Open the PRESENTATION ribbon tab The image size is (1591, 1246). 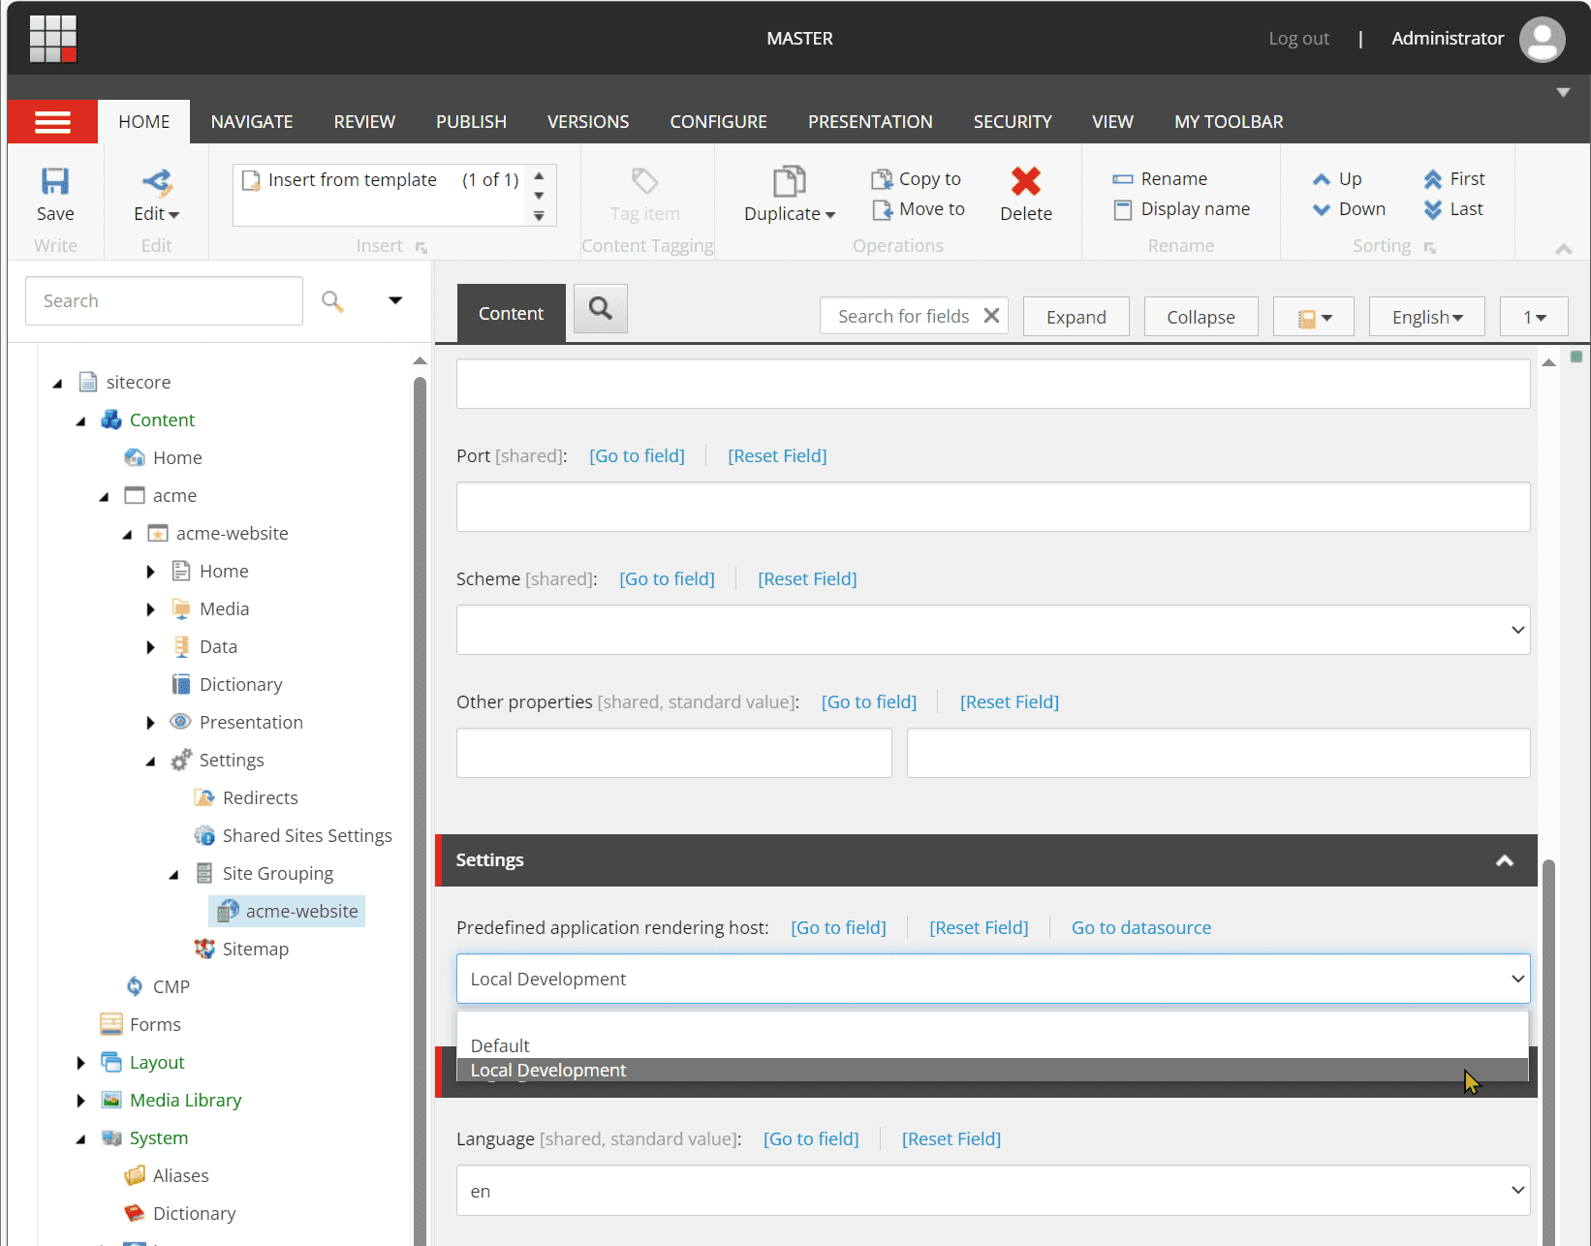[869, 122]
